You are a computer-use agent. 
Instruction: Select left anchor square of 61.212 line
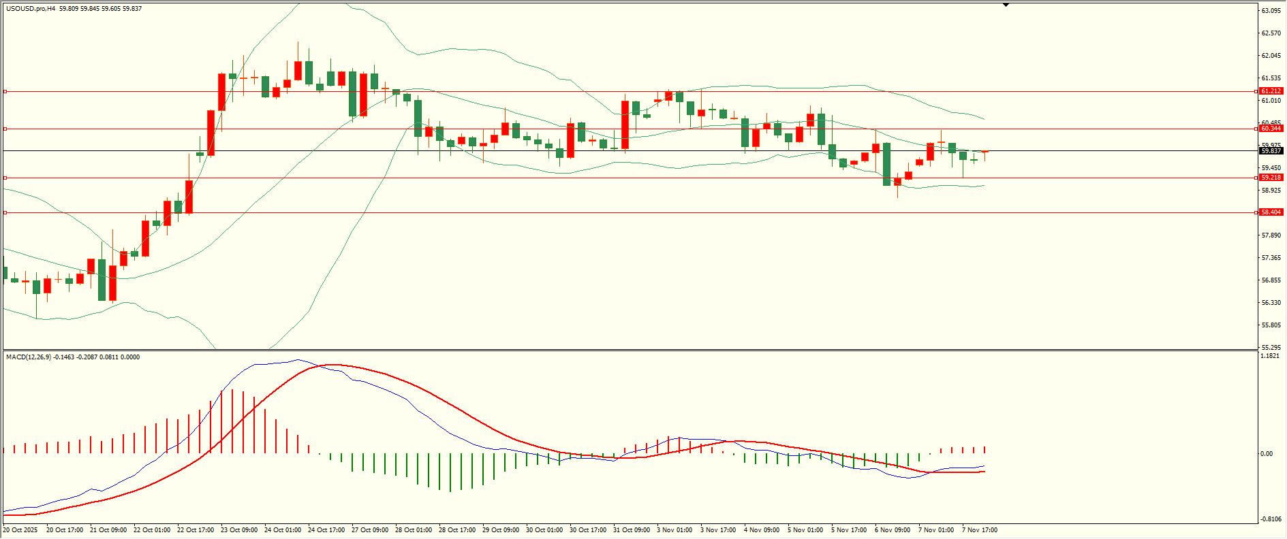point(5,91)
